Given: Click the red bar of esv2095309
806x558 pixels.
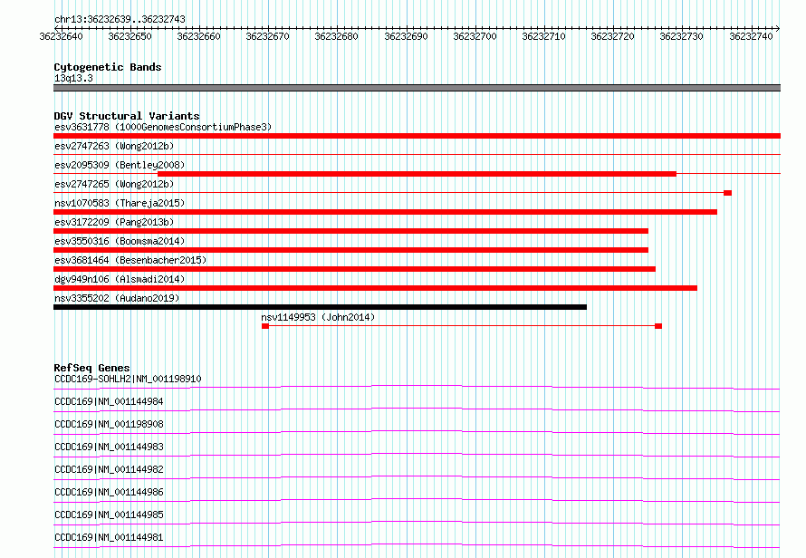Looking at the screenshot, I should pos(417,174).
